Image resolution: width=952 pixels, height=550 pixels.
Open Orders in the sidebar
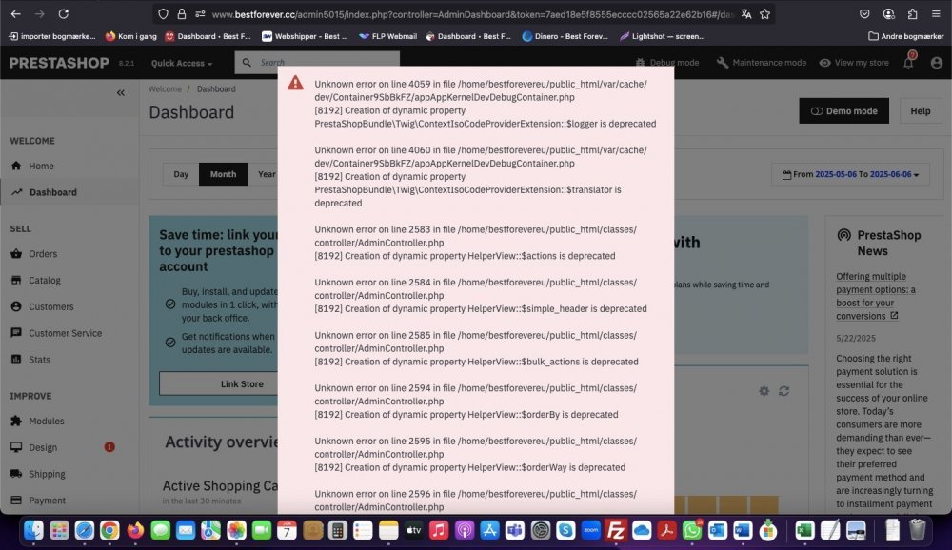(43, 254)
